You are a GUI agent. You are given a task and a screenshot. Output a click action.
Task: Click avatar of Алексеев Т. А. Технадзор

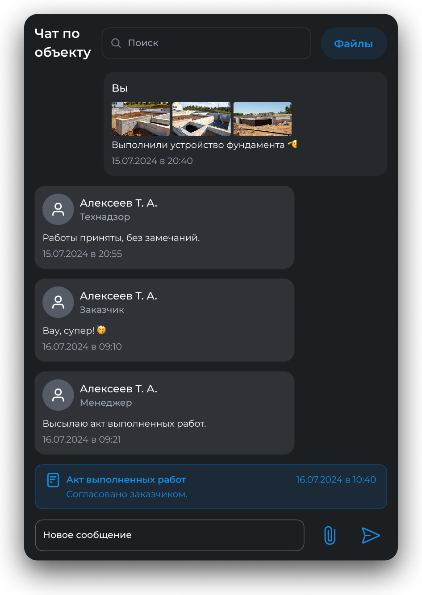[x=58, y=209]
